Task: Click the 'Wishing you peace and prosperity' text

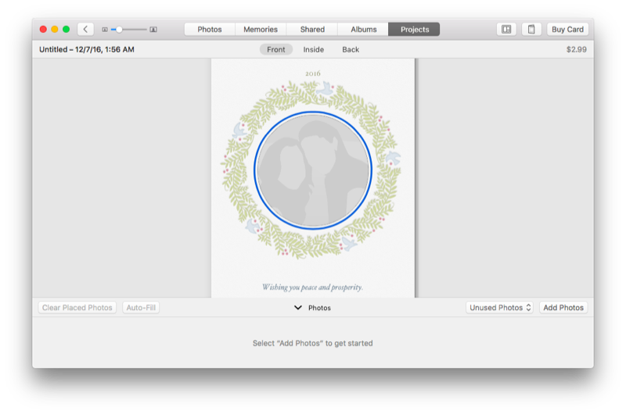Action: pos(312,287)
